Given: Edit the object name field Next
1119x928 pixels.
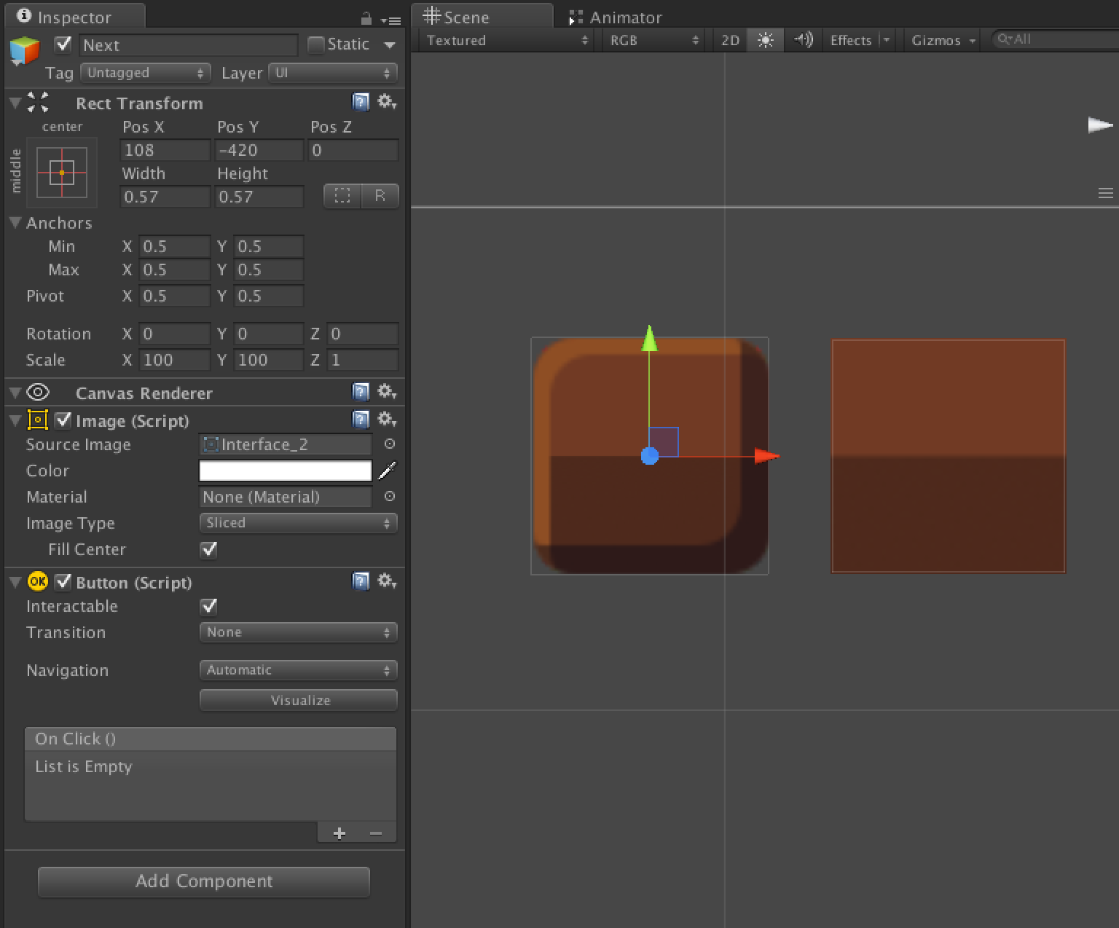Looking at the screenshot, I should pyautogui.click(x=188, y=45).
